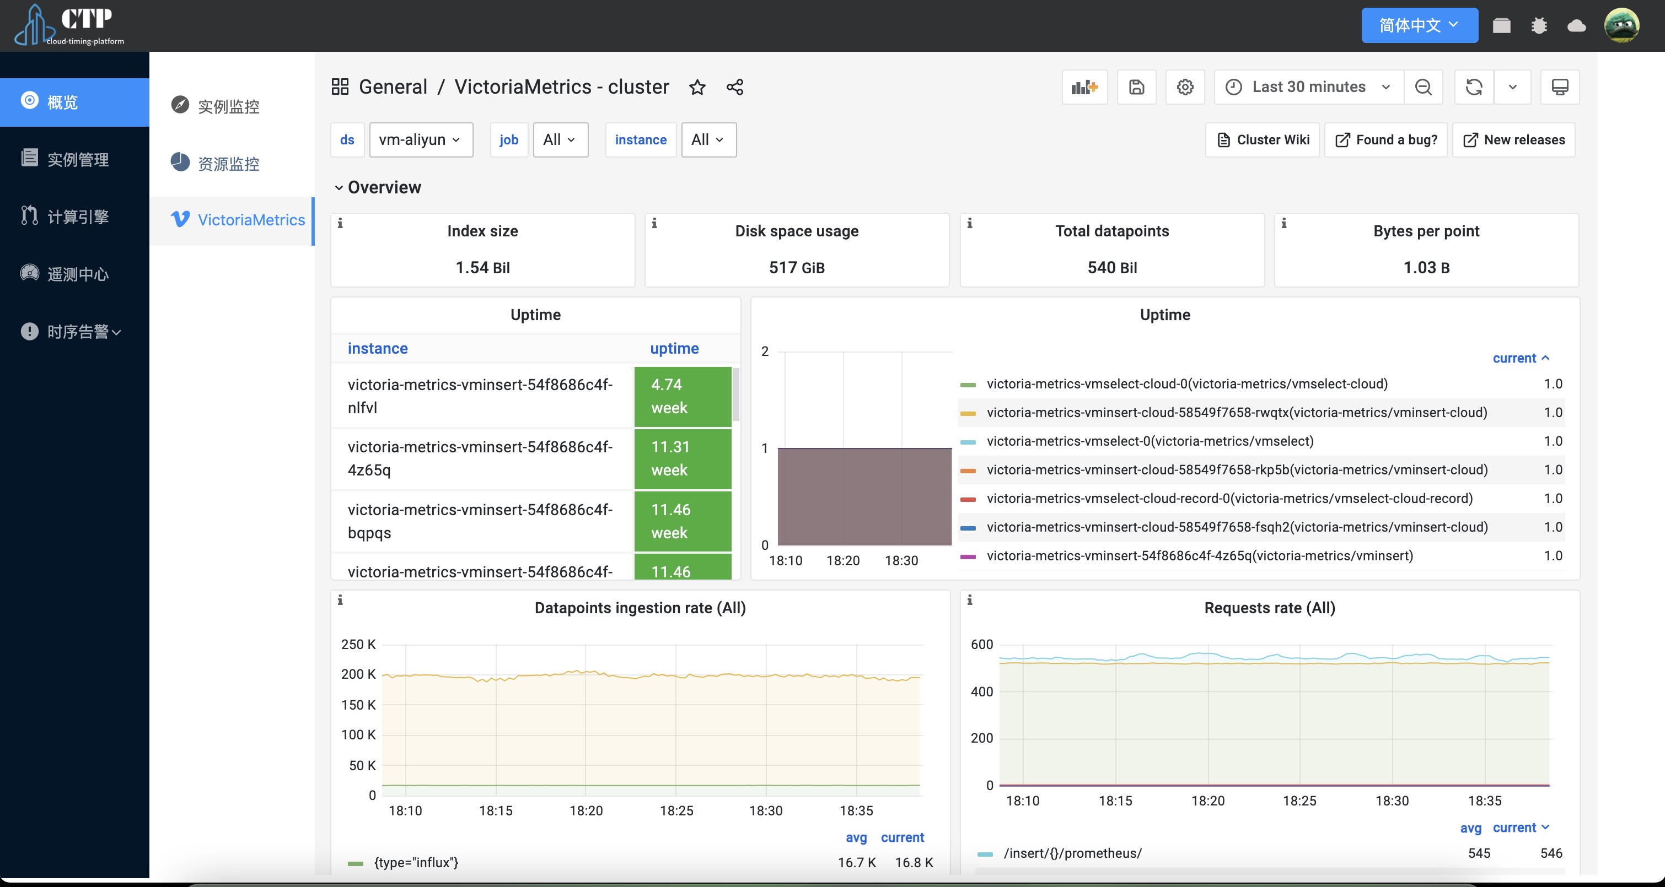Click Datapoints ingestion rate (All) panel title
Screen dimensions: 1665x887
[x=640, y=608]
